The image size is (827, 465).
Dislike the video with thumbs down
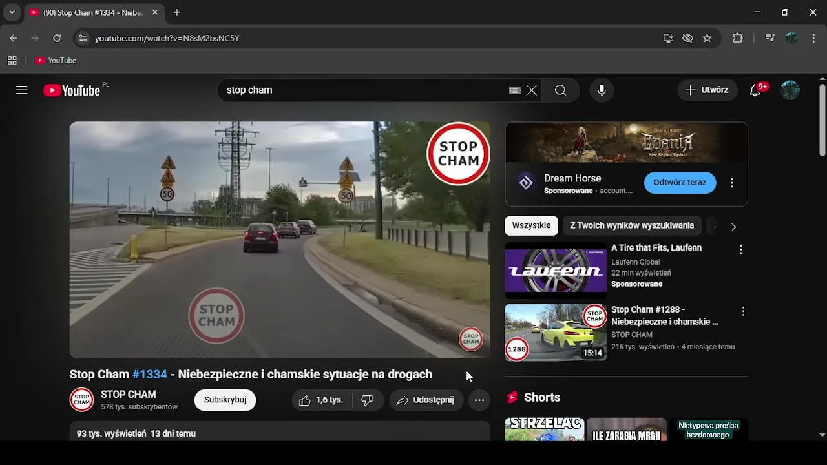point(368,400)
